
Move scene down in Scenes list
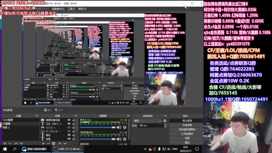(x=21, y=143)
